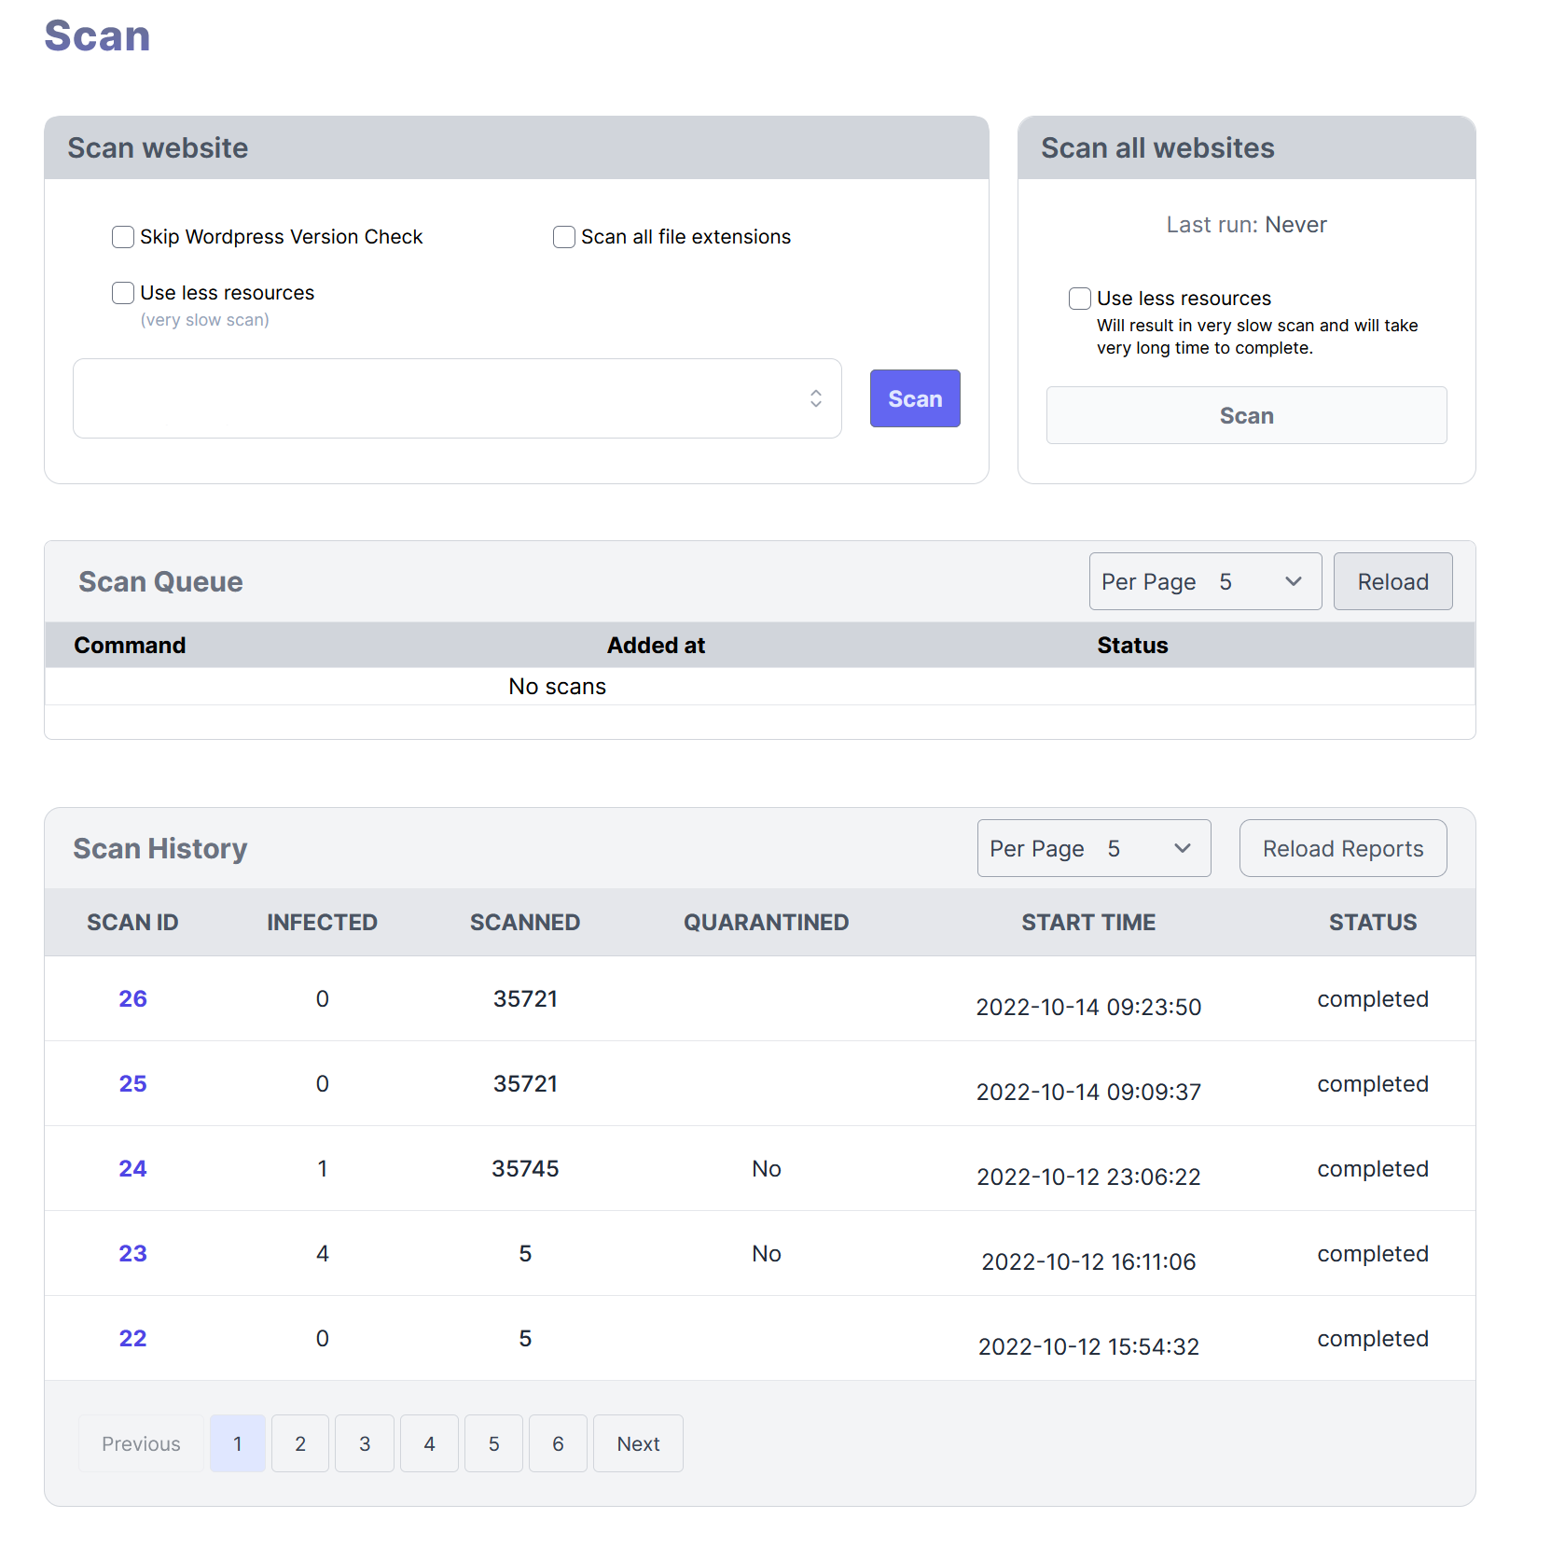Tick Scan all file extensions checkbox
The width and height of the screenshot is (1551, 1560).
coord(564,237)
